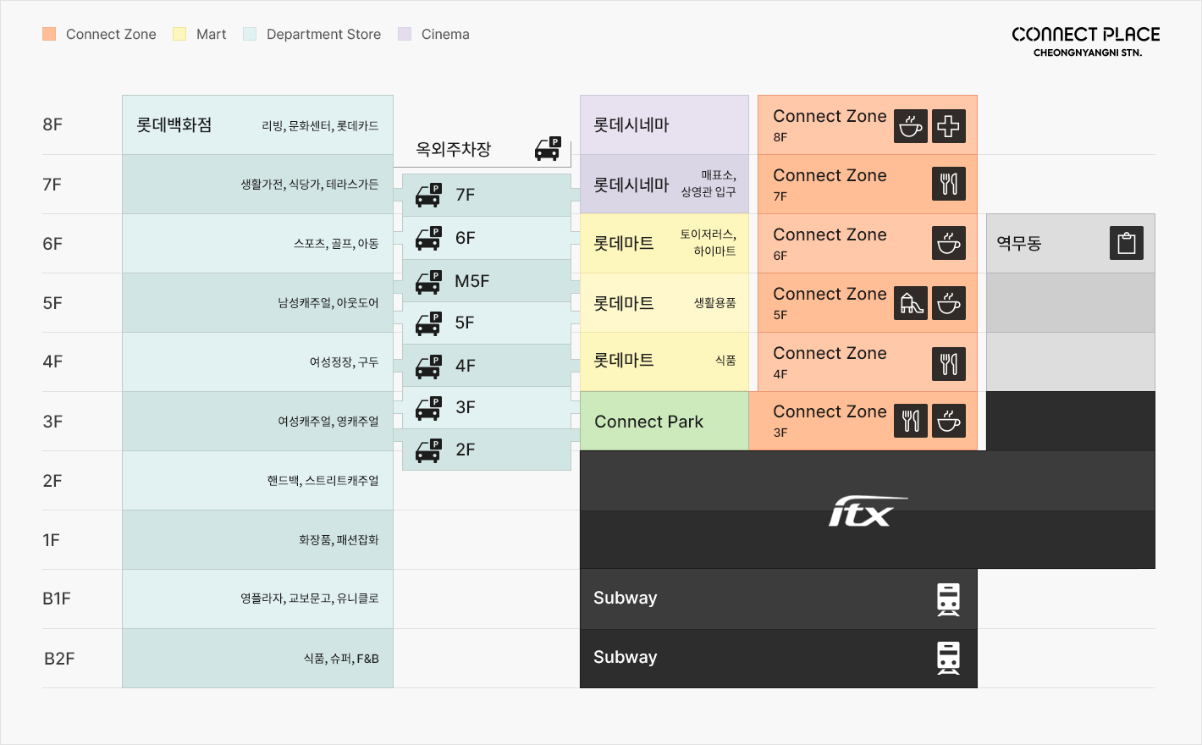The height and width of the screenshot is (745, 1202).
Task: Select the 롯데시네마 8F block
Action: point(664,124)
